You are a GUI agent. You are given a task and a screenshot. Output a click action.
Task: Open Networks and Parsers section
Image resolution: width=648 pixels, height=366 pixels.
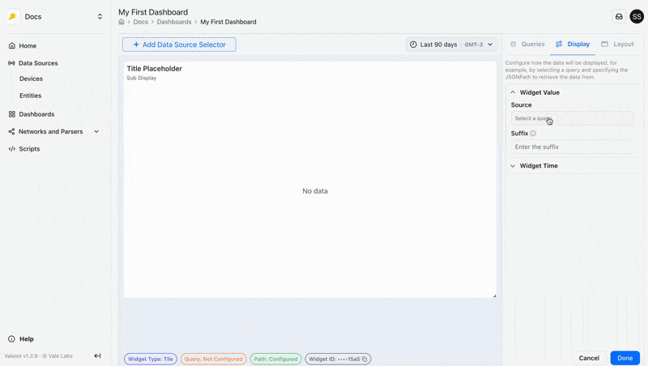point(51,131)
